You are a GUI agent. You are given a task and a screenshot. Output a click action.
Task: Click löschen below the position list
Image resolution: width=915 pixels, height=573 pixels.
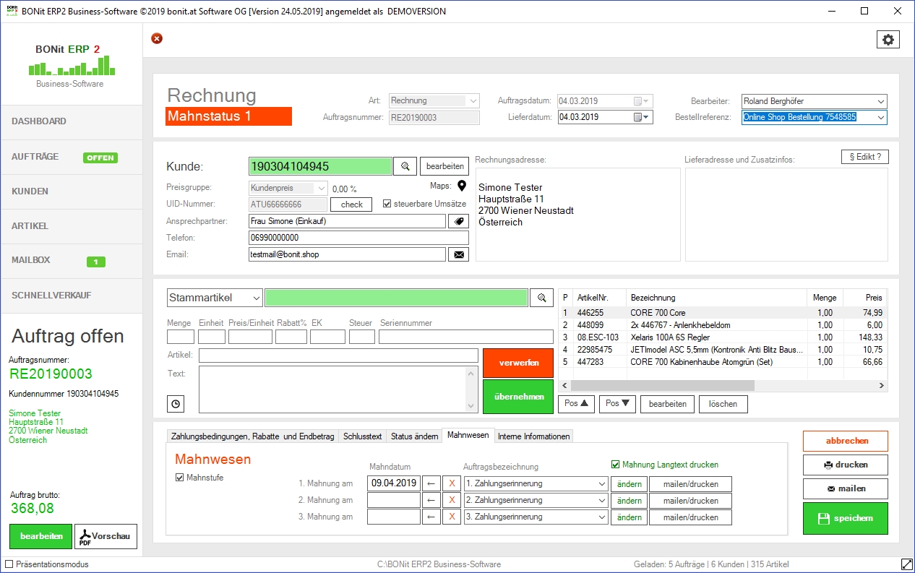[x=723, y=404]
